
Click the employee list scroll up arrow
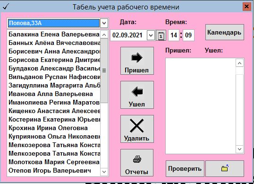click(x=104, y=35)
